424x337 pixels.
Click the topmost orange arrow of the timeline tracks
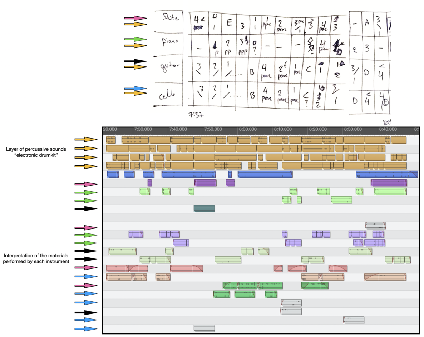(85, 140)
